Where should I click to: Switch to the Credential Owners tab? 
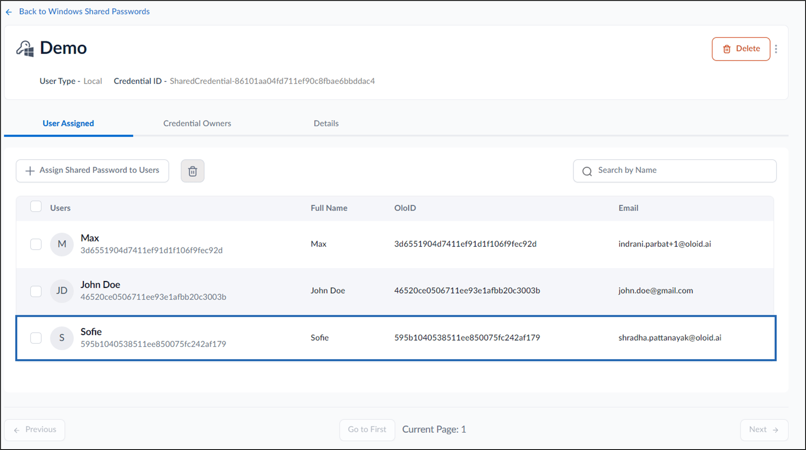point(197,123)
